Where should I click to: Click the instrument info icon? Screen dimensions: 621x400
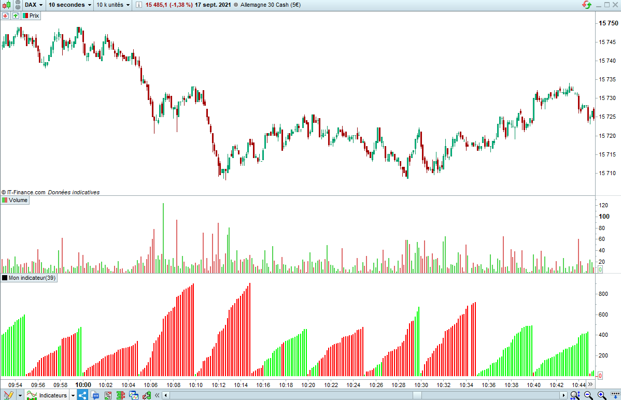click(138, 5)
